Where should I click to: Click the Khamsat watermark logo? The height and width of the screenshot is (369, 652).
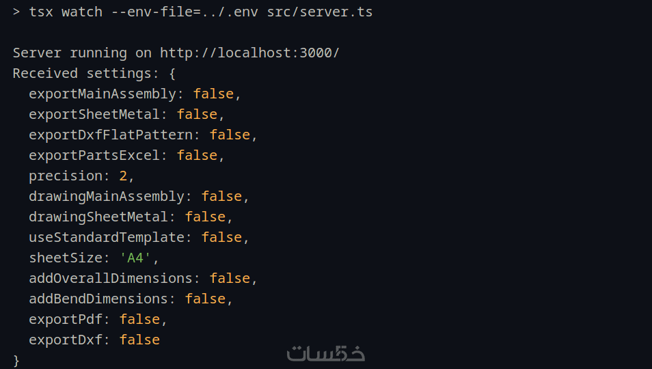[325, 353]
